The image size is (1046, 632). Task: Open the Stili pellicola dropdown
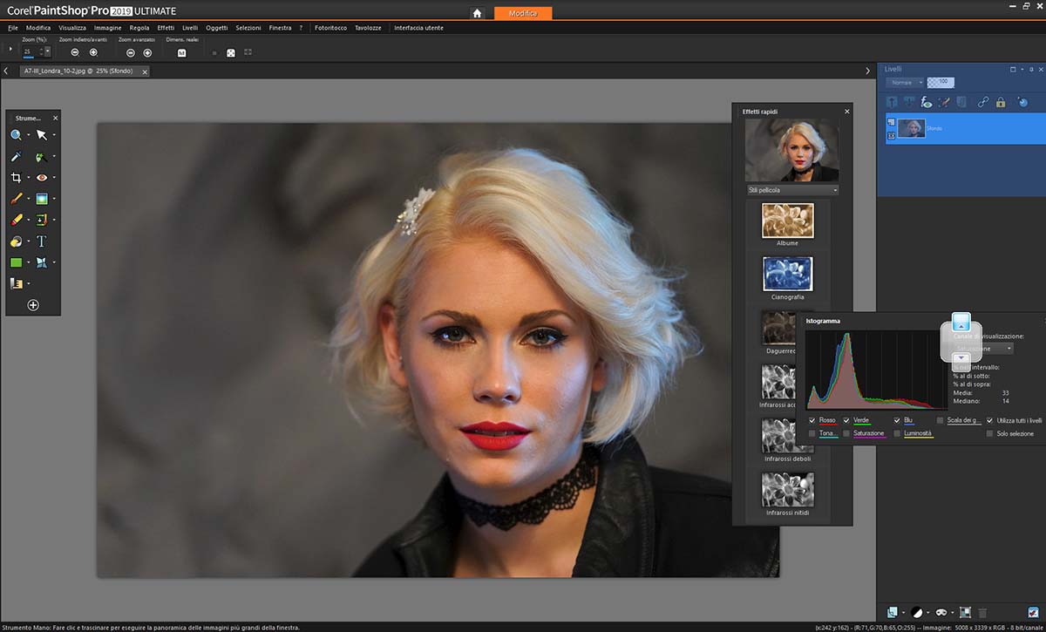(791, 190)
